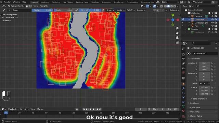Toggle the strength pressure sensitivity icon
The image size is (219, 123).
click(103, 10)
